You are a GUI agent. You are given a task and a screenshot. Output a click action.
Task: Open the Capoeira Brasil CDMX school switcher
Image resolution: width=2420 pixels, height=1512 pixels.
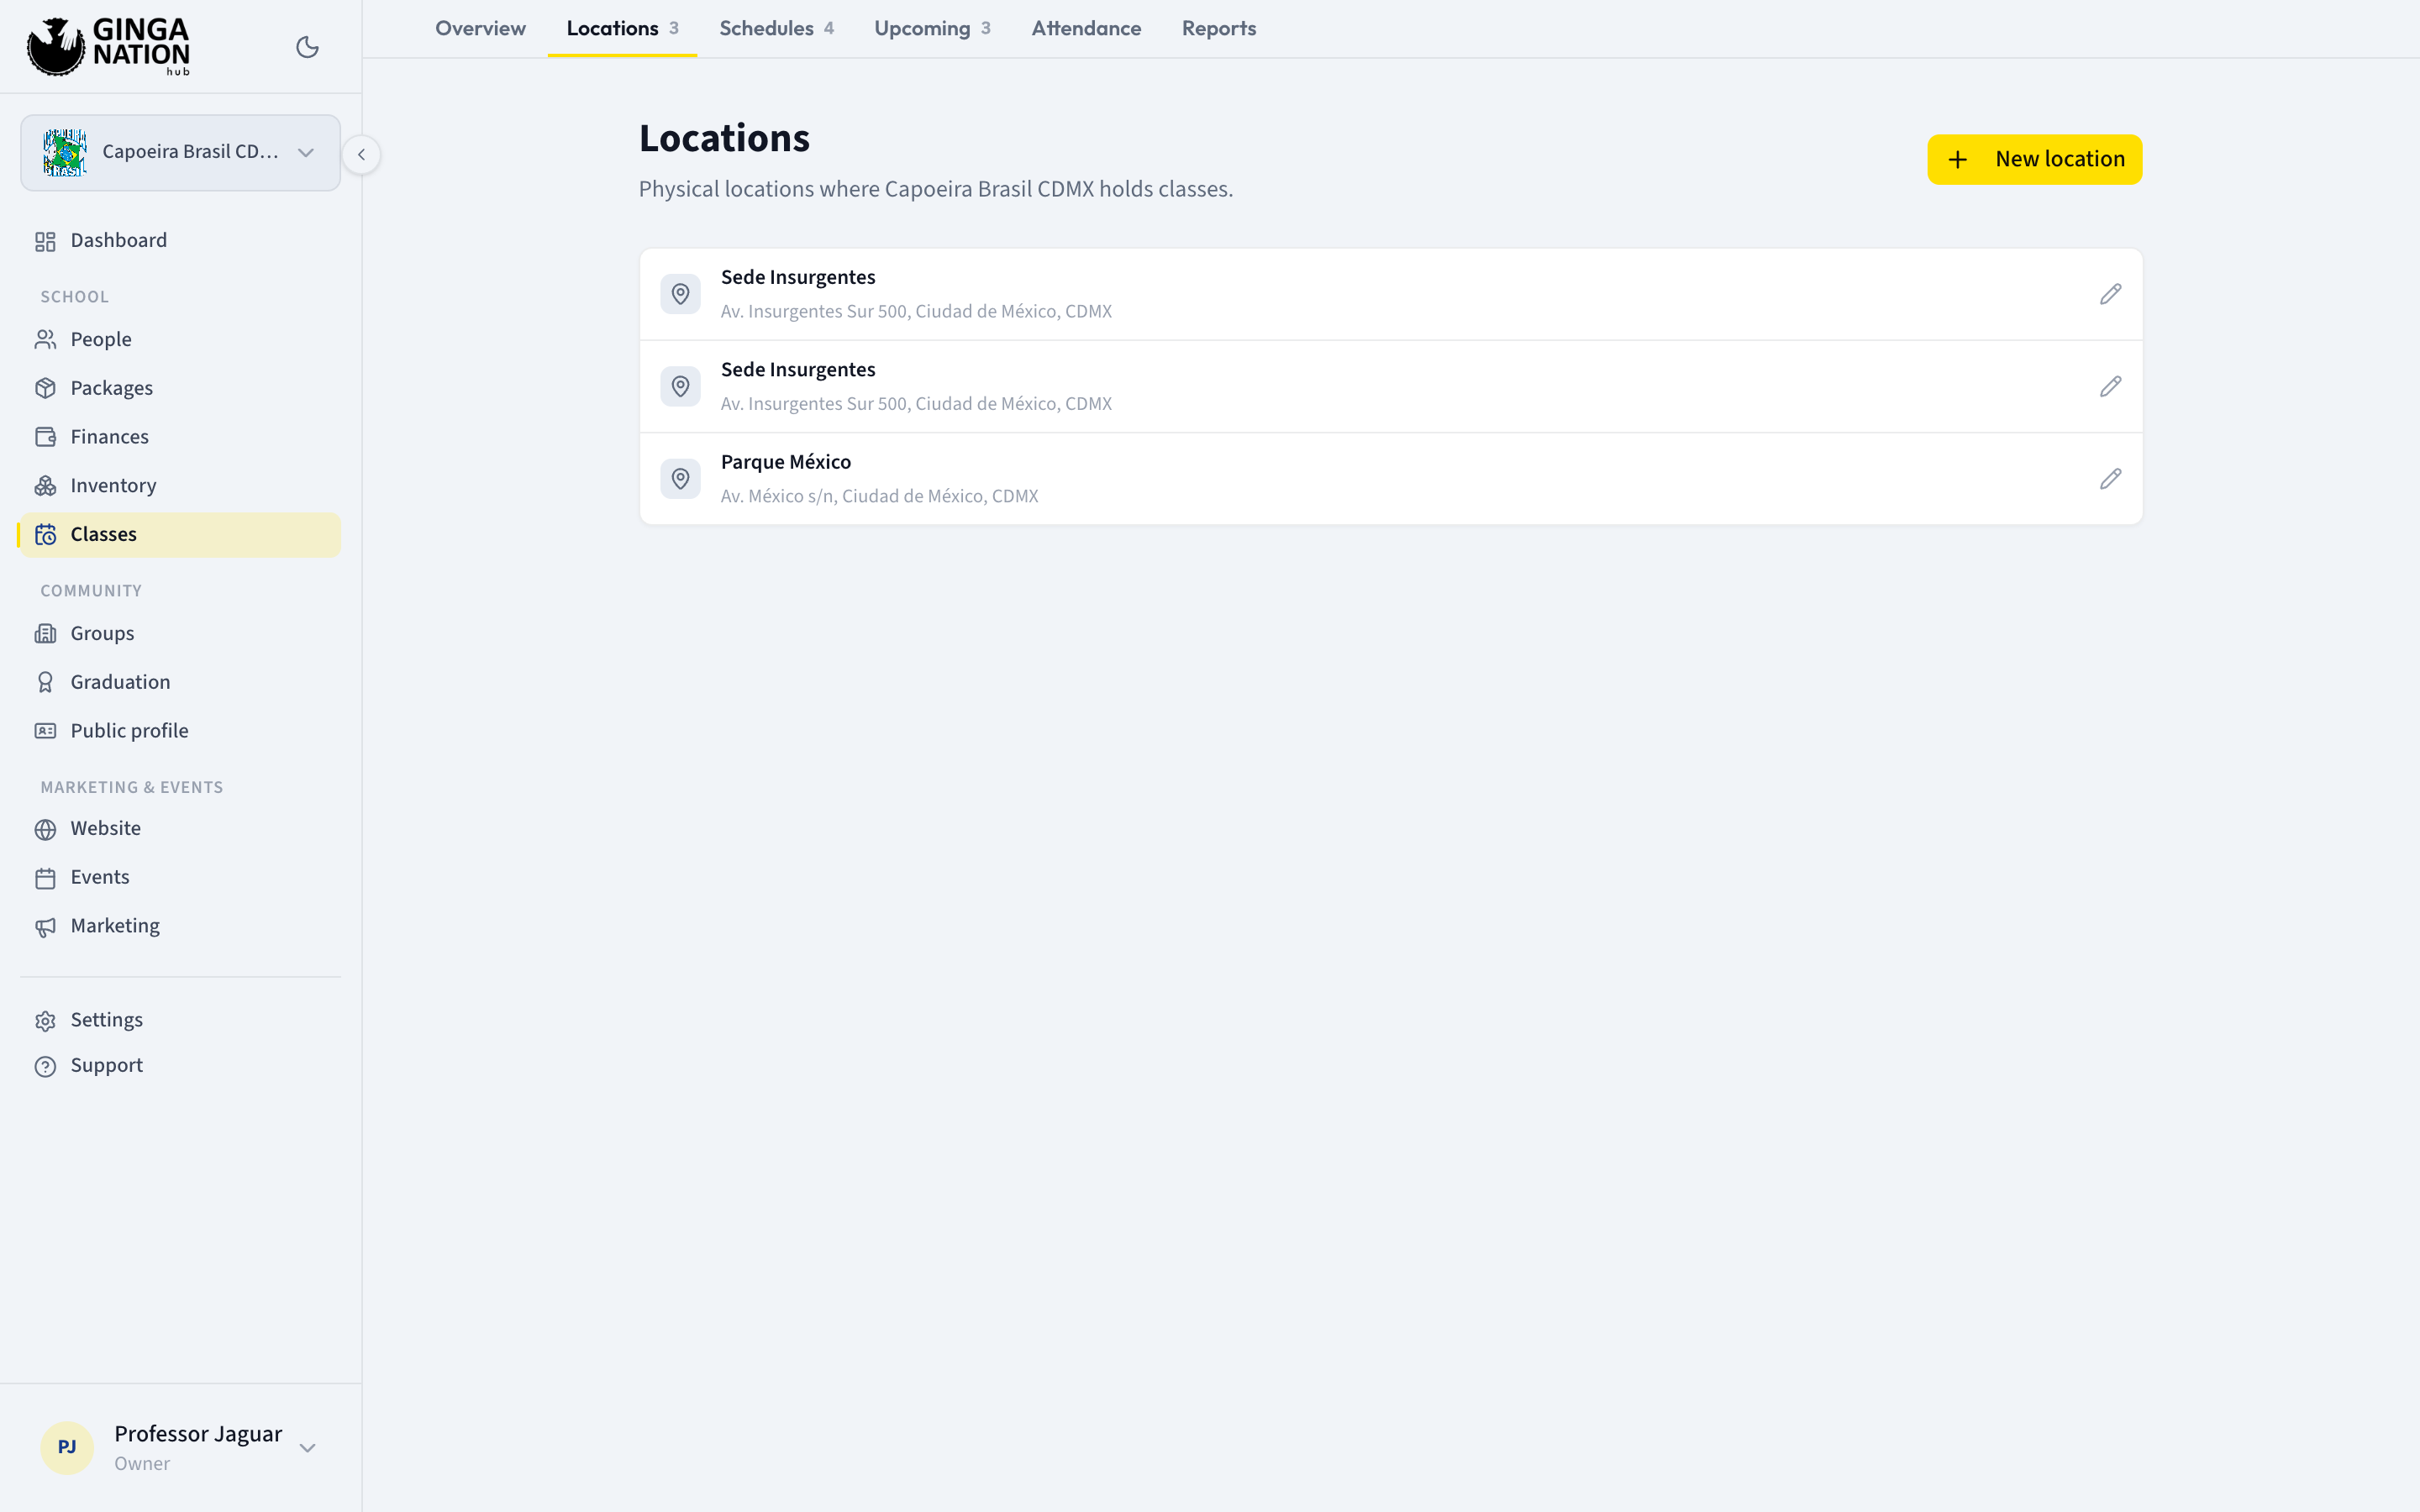[180, 152]
